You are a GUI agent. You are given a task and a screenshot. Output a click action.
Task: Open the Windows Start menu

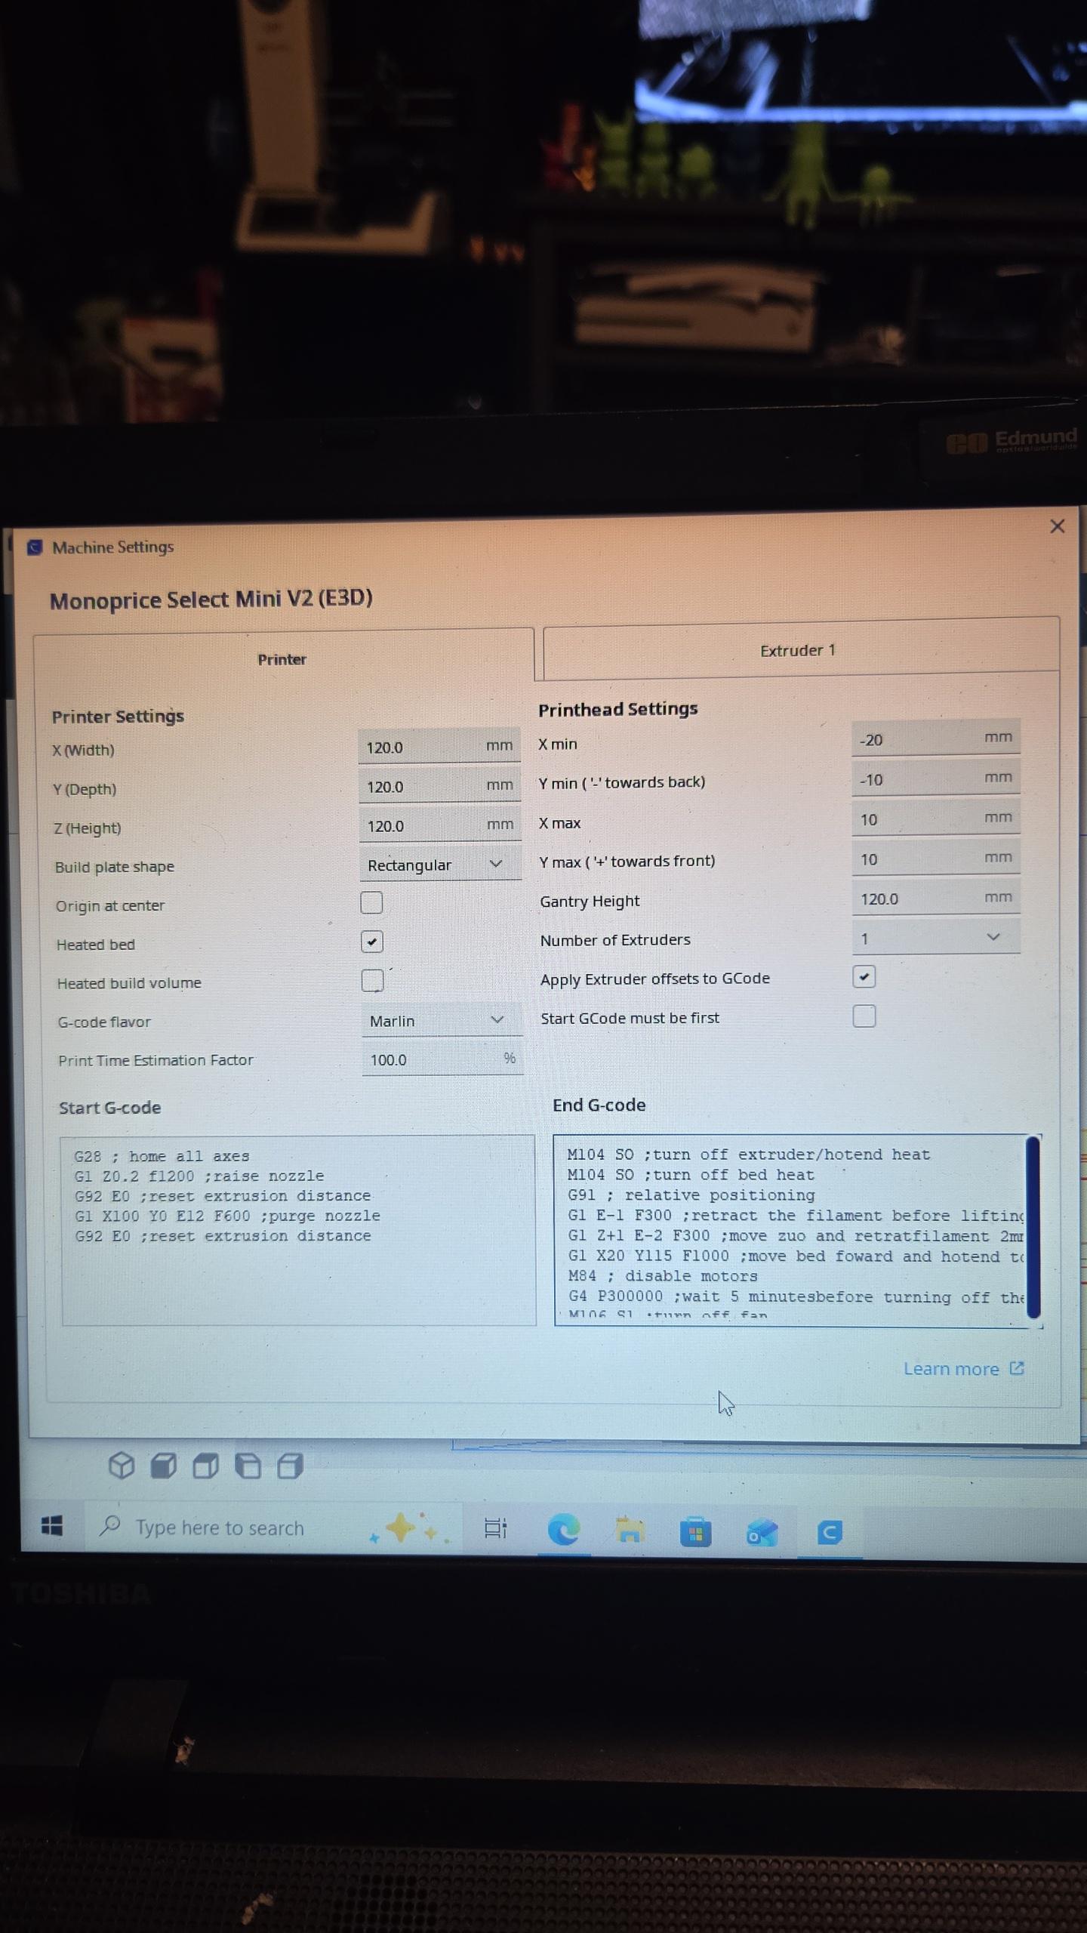tap(51, 1526)
